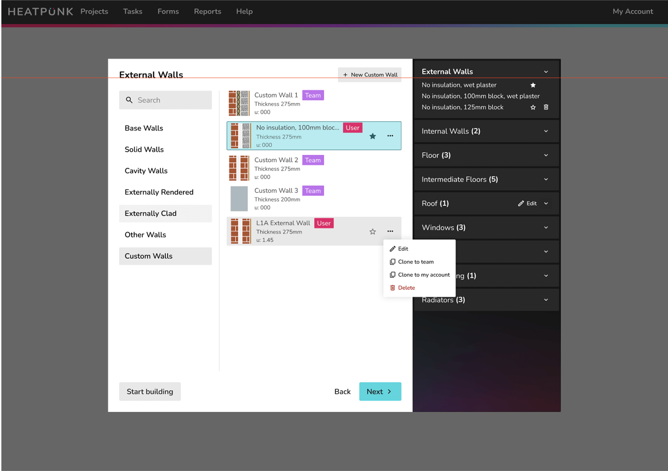Open My Account
Screen dimensions: 668x471
pyautogui.click(x=633, y=11)
